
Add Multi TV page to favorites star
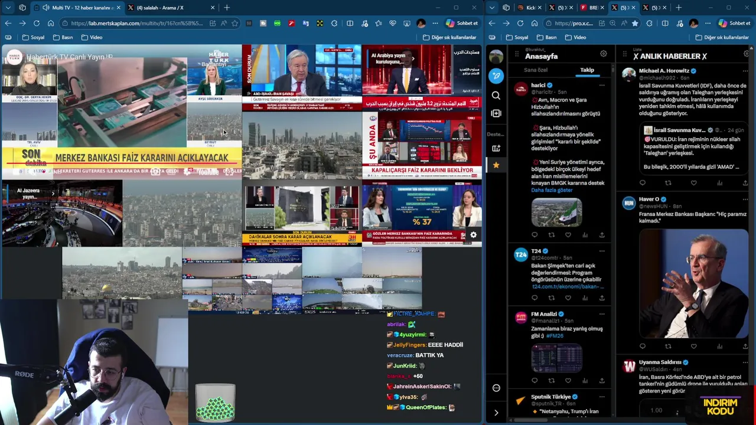(235, 23)
